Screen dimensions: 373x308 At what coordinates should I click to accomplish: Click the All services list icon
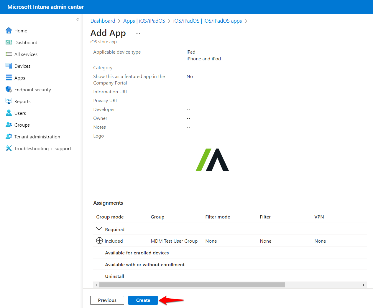click(9, 54)
